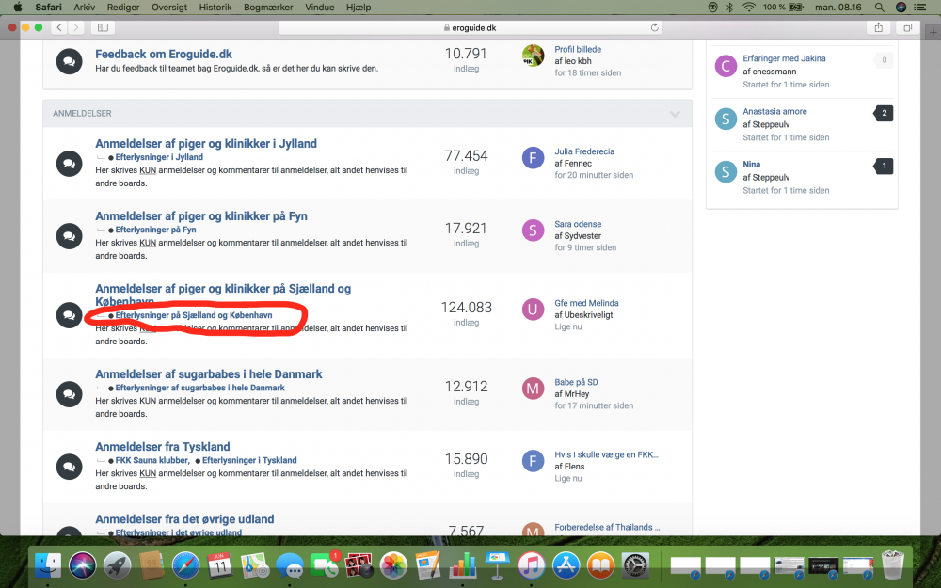Viewport: 941px width, 588px height.
Task: Click chat icon beside sugarbabes i hele Danmark
Action: coord(69,394)
